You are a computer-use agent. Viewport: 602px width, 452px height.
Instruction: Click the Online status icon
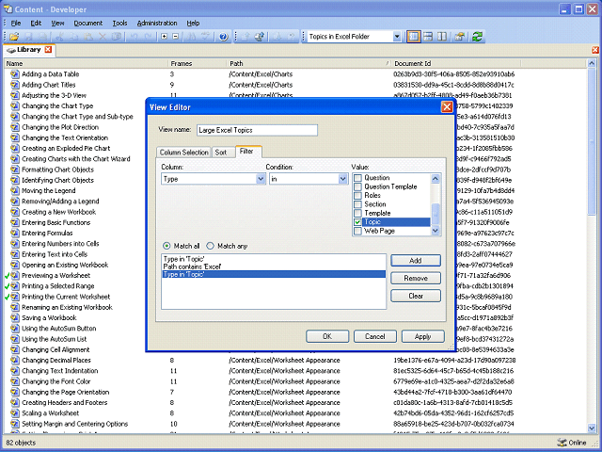tap(562, 443)
